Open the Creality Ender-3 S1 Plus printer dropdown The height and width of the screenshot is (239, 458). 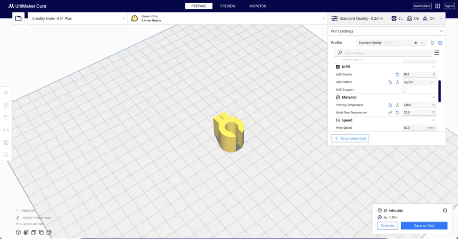pyautogui.click(x=78, y=18)
